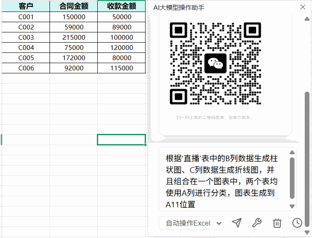Select contract amount cell 59000
The height and width of the screenshot is (238, 312).
[x=73, y=27]
